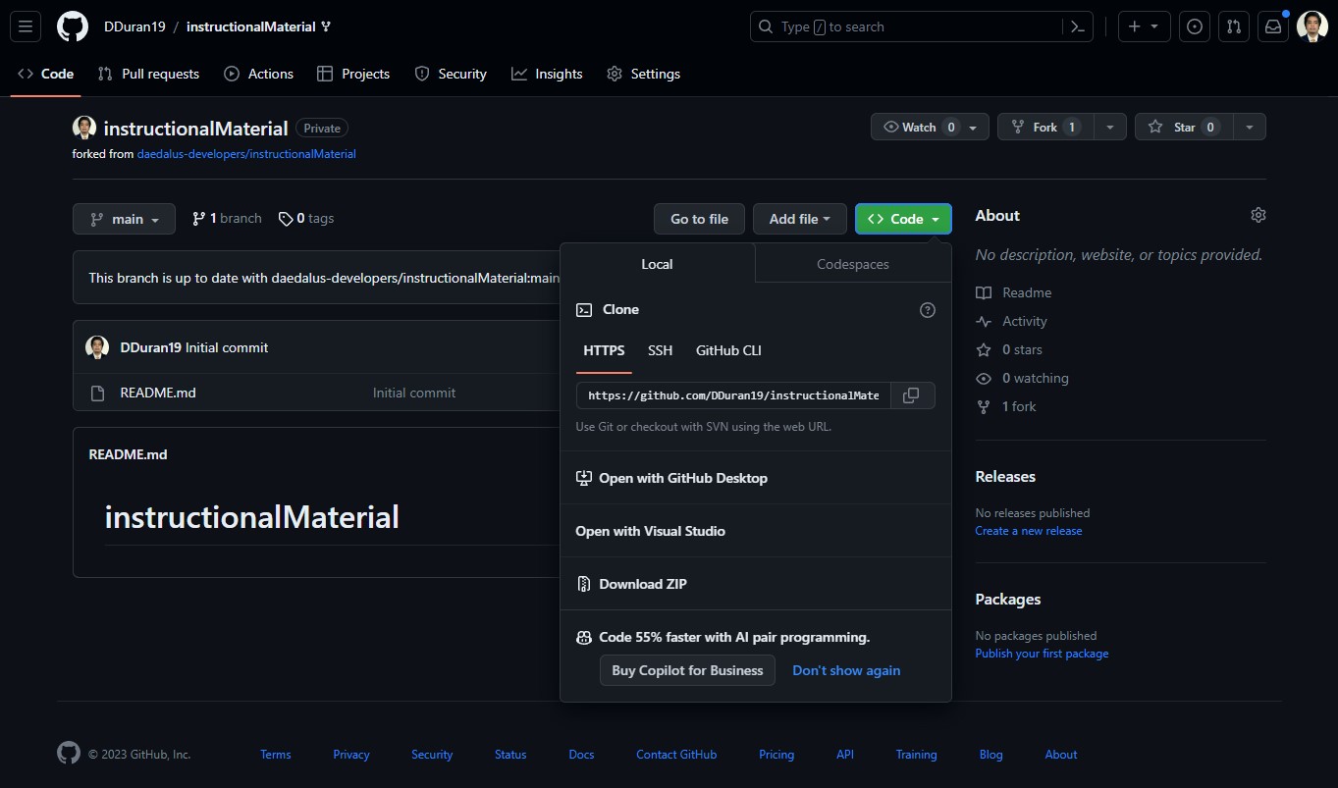Click Download ZIP
This screenshot has height=788, width=1338.
[642, 584]
